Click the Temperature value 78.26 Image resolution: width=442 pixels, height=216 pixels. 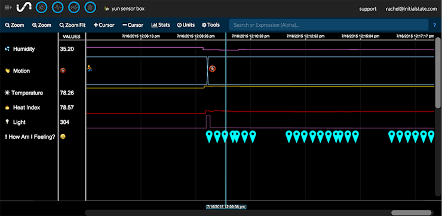click(x=67, y=93)
